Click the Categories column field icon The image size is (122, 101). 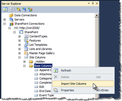point(36,78)
